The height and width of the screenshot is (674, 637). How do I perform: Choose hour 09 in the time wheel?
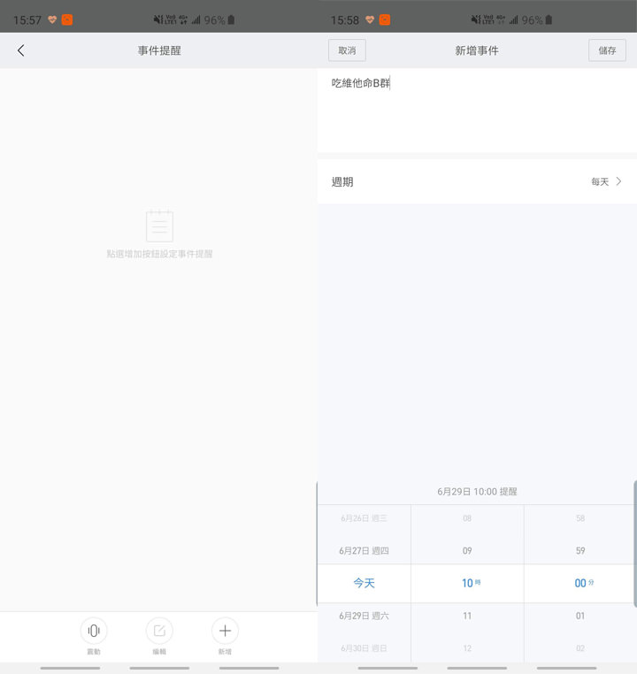[467, 550]
